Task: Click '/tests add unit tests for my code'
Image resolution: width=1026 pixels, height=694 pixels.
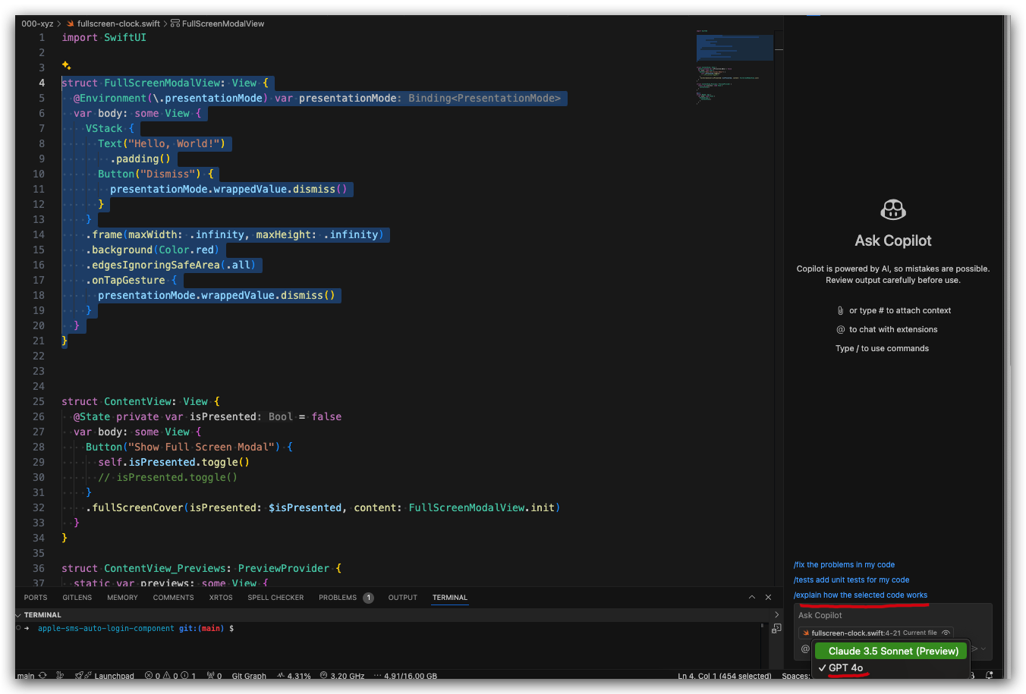Action: pos(851,579)
